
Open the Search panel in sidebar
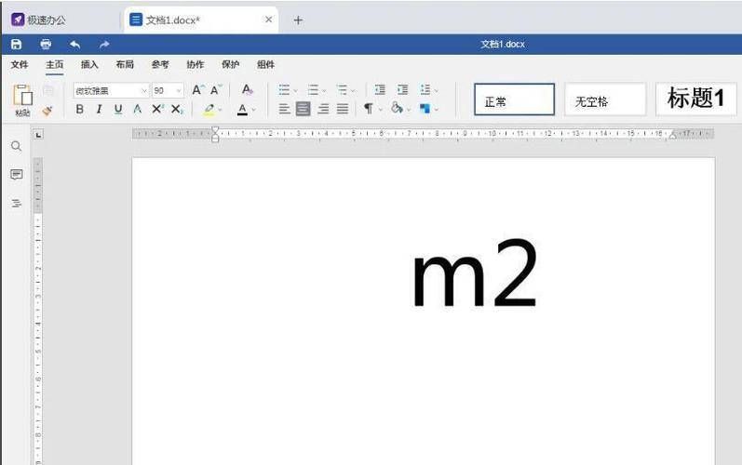(16, 146)
